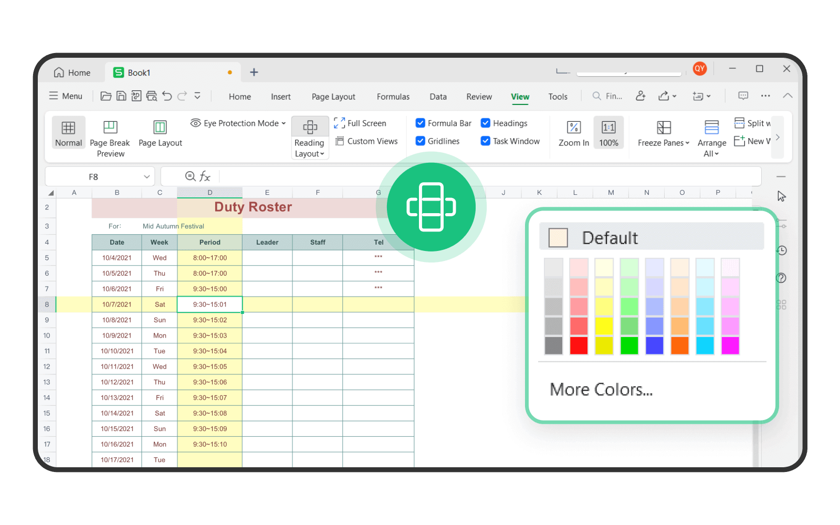The height and width of the screenshot is (525, 840).
Task: Open the Freeze Panes dropdown
Action: (x=664, y=142)
